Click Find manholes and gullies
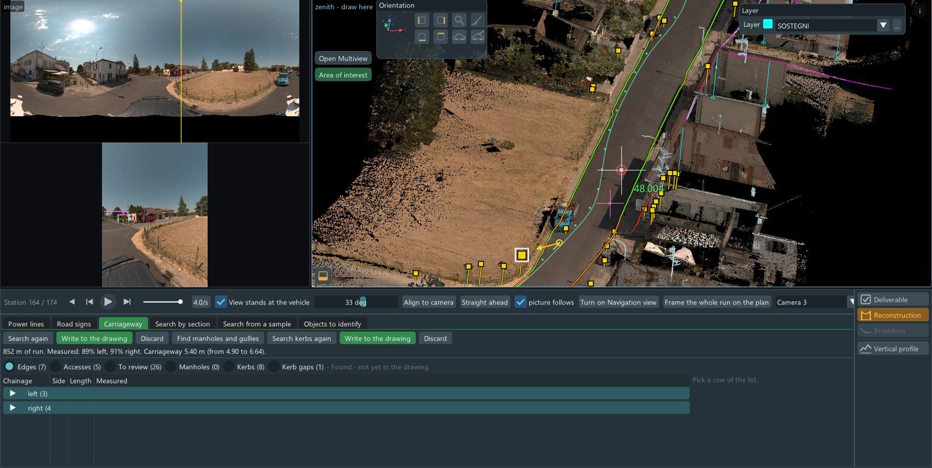This screenshot has width=932, height=468. coord(218,338)
